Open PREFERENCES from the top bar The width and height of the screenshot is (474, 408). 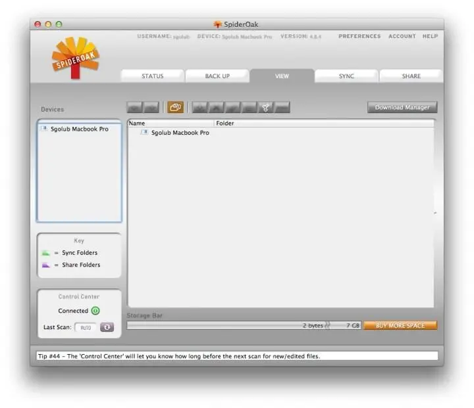click(359, 37)
